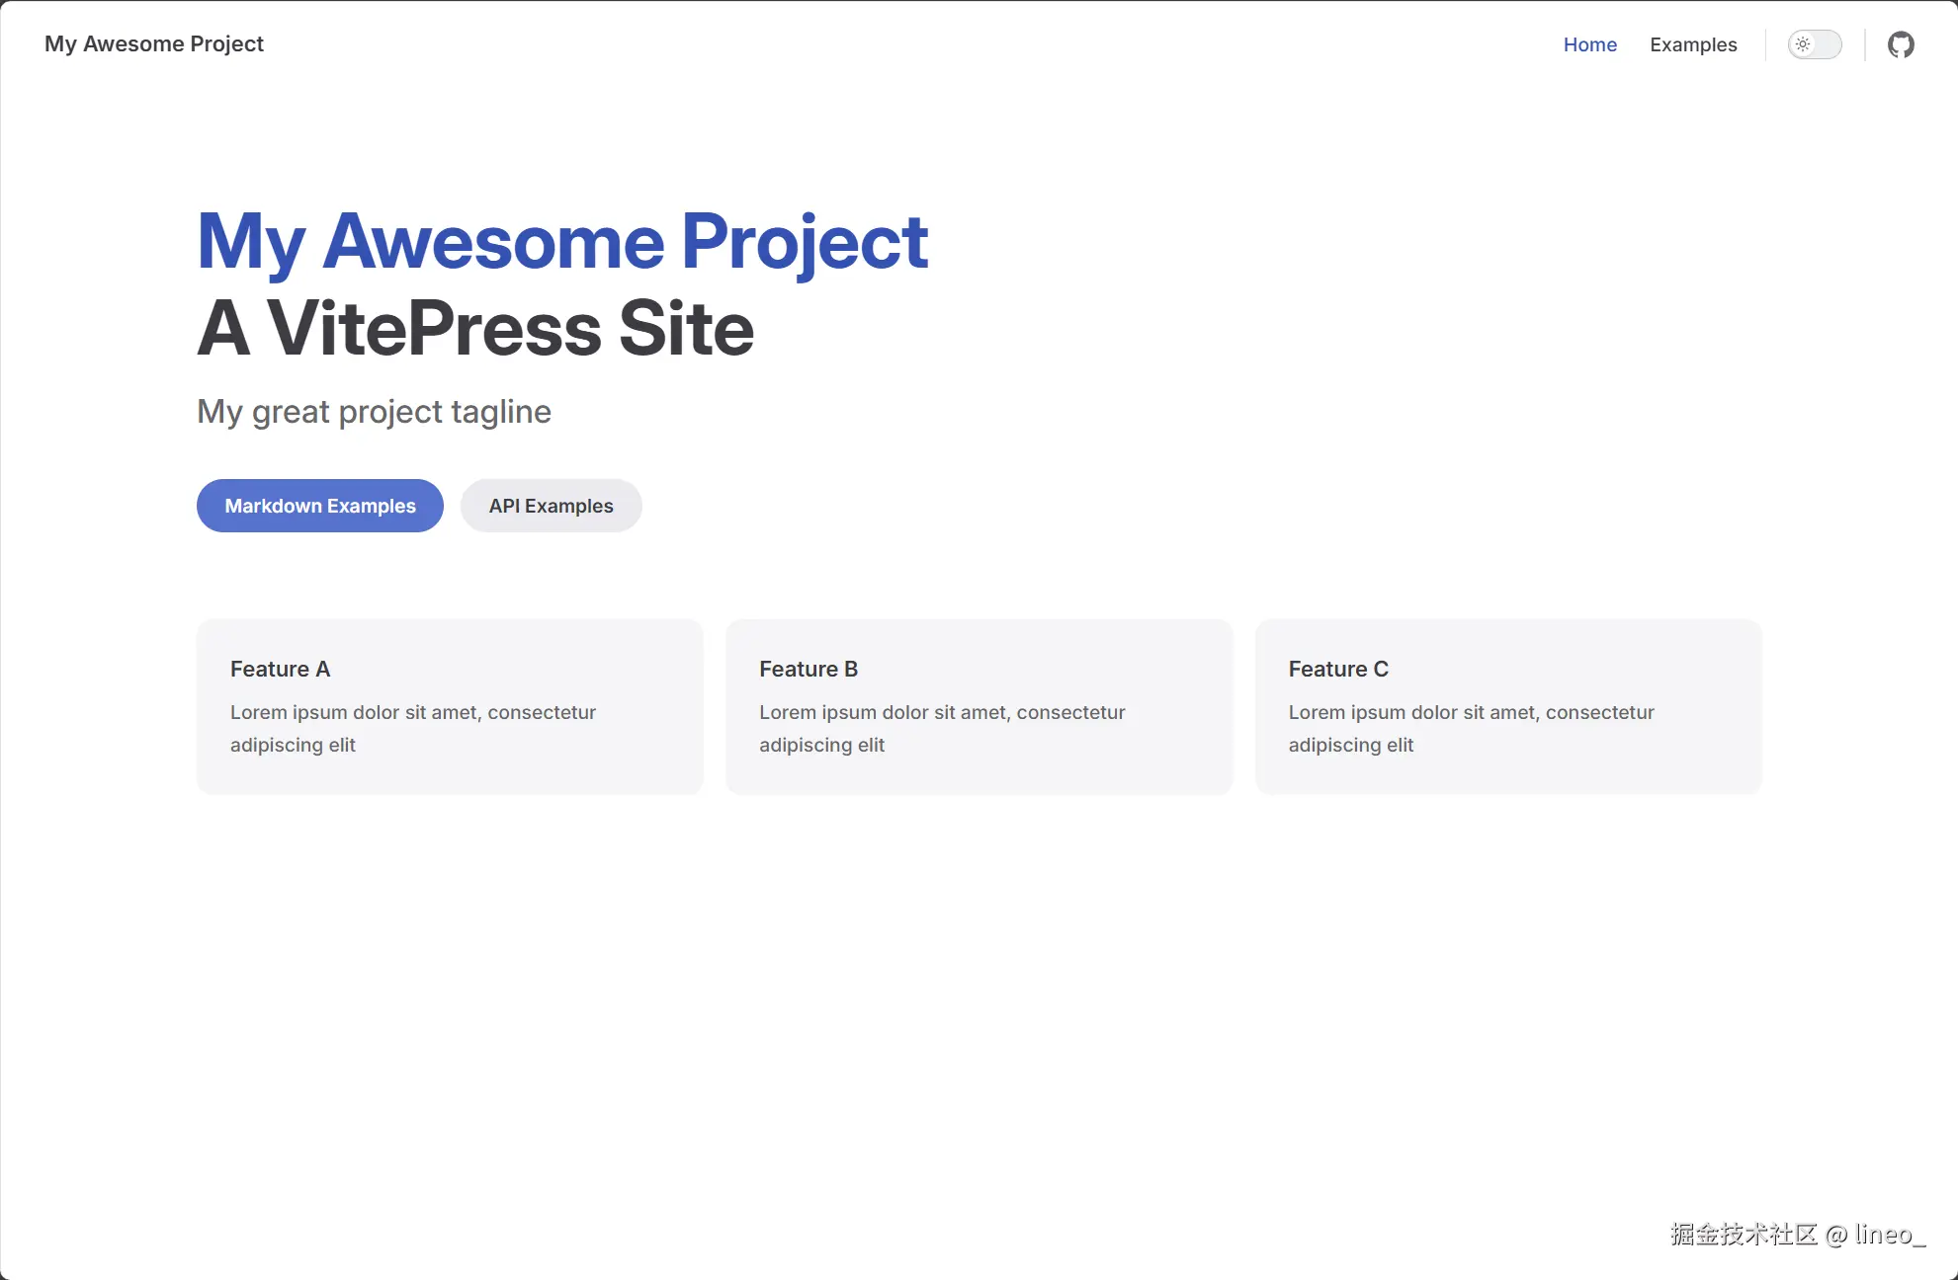Open the GitHub repository icon link

point(1900,44)
